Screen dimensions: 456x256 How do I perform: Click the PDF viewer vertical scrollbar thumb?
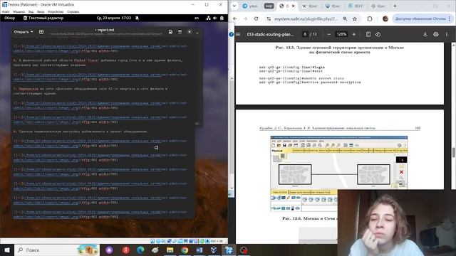[453, 152]
